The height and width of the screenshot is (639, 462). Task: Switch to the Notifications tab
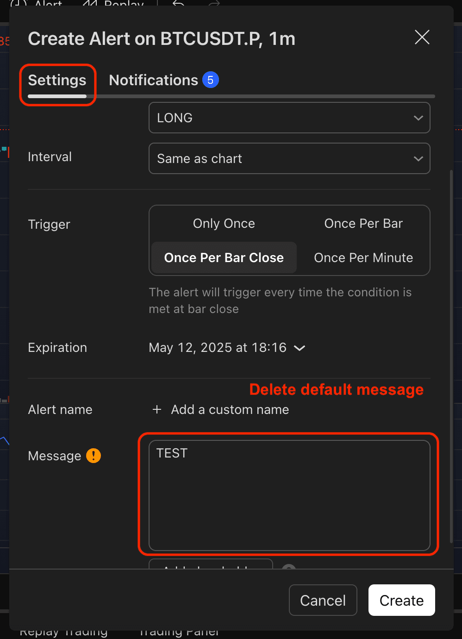click(x=153, y=81)
